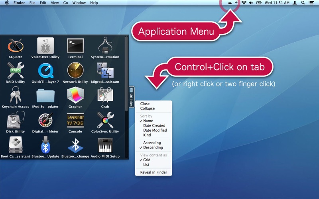Launch Disk Utility icon
319x199 pixels.
click(16, 120)
